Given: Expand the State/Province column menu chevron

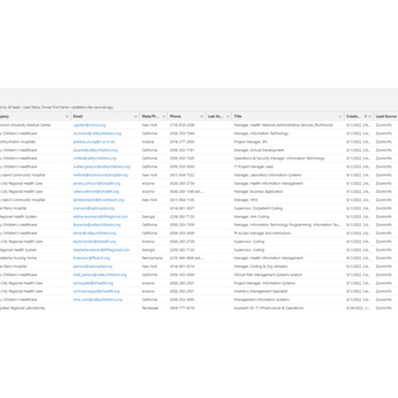Looking at the screenshot, I should click(164, 116).
